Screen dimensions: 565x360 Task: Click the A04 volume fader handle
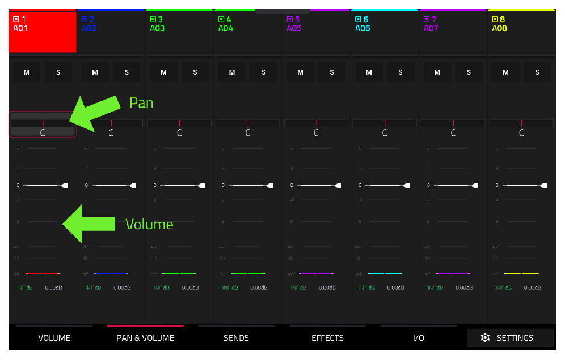tap(269, 186)
